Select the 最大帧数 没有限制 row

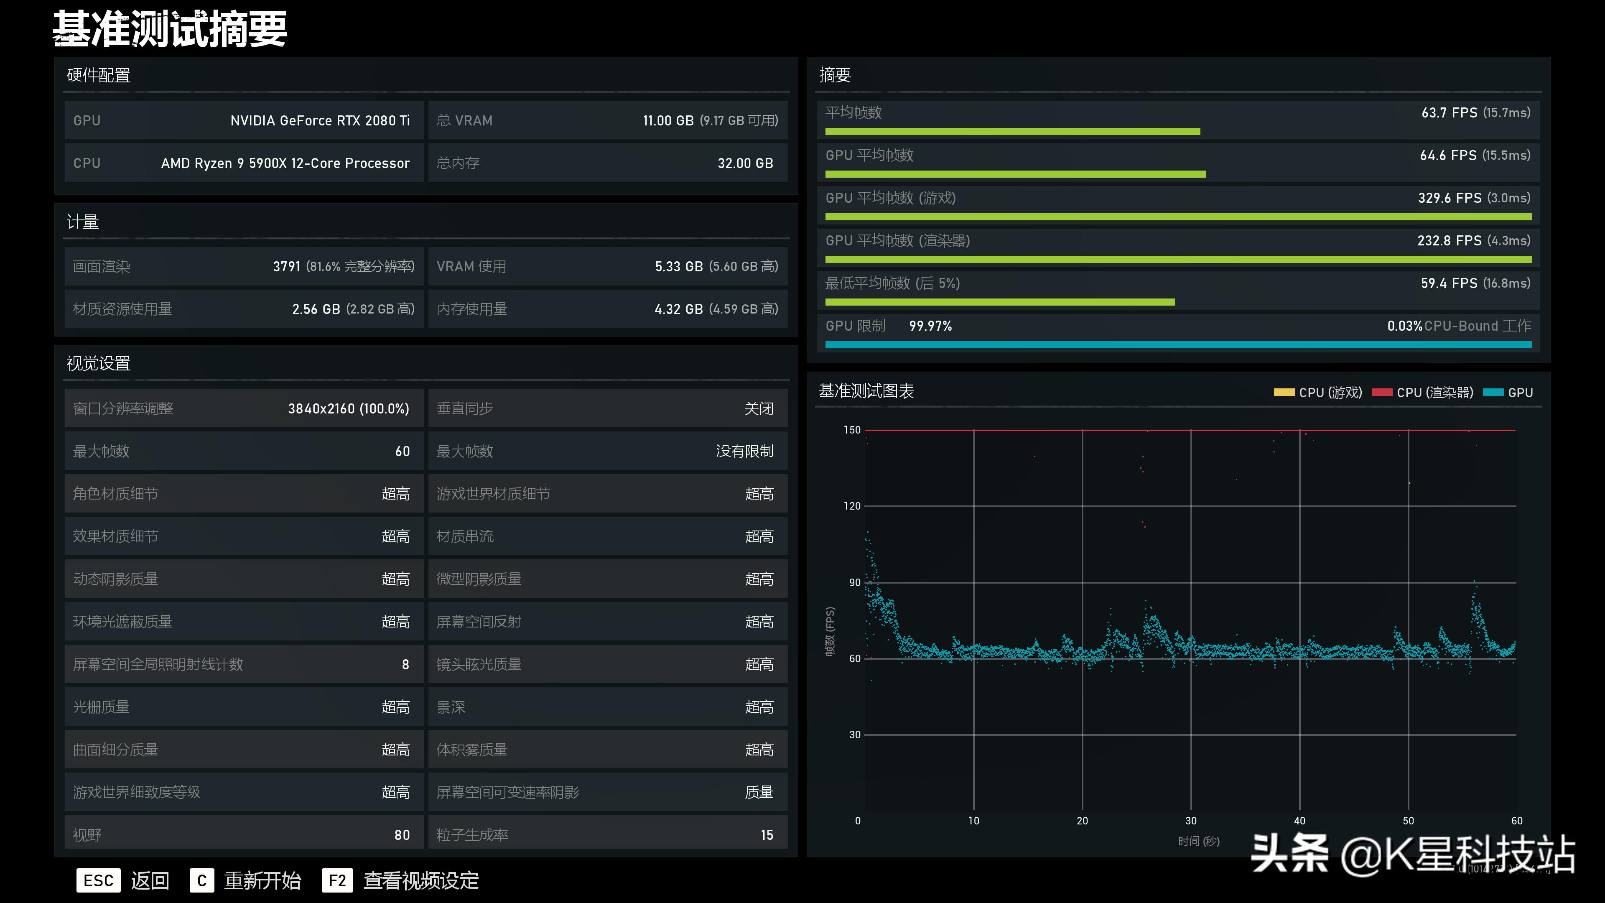[x=607, y=451]
